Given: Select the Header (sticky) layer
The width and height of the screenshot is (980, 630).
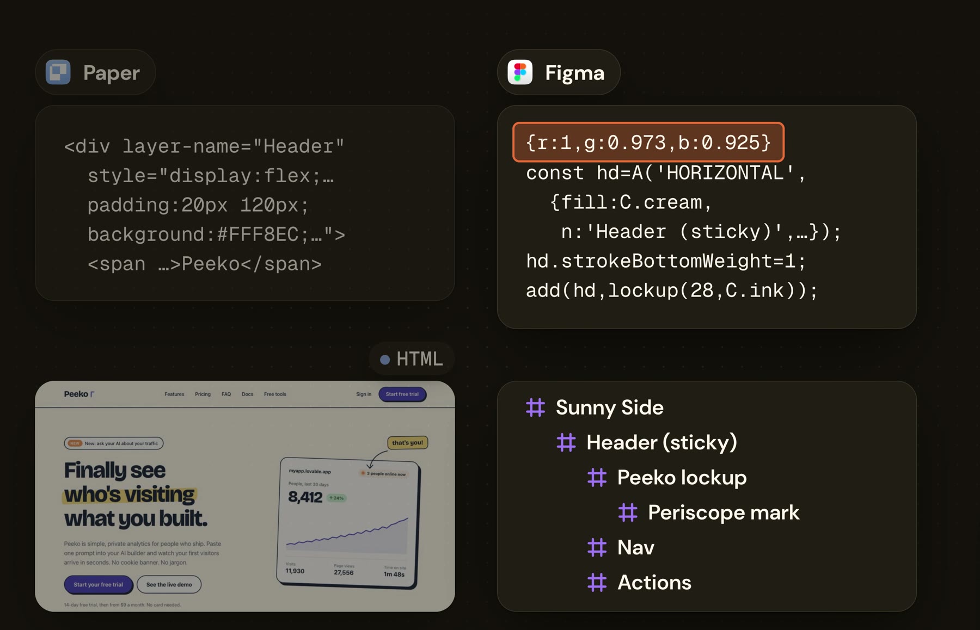Looking at the screenshot, I should point(661,442).
